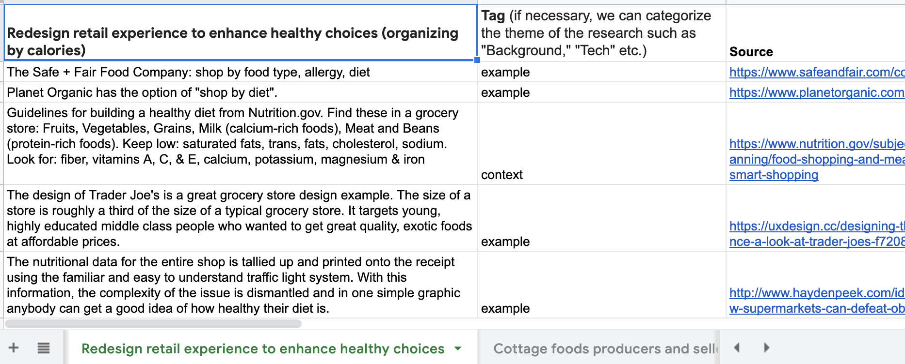Viewport: 905px width, 364px height.
Task: Select the cell tagged context
Action: (601, 143)
